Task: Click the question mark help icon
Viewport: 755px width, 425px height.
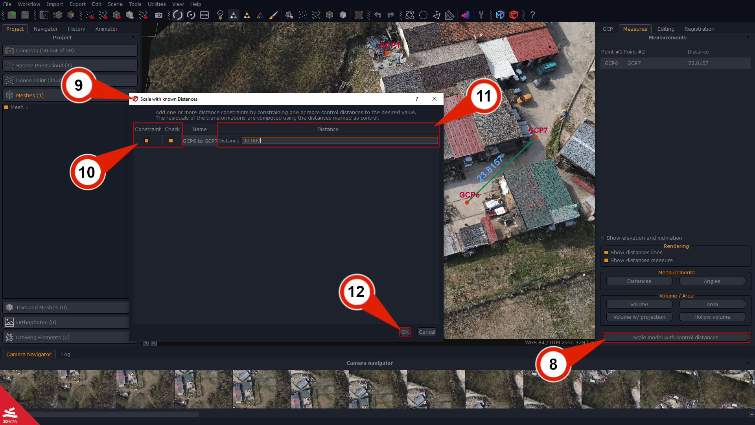Action: [x=532, y=15]
